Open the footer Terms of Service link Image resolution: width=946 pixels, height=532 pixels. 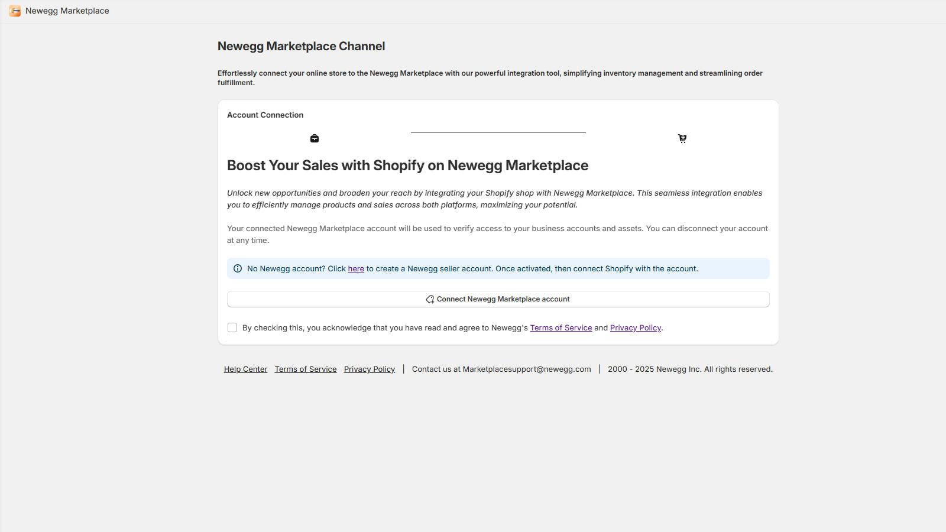305,369
